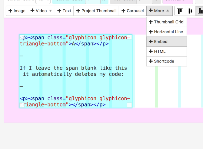Select Horizontal Line from the menu
Screen dimensions: 203x149
[x=166, y=32]
